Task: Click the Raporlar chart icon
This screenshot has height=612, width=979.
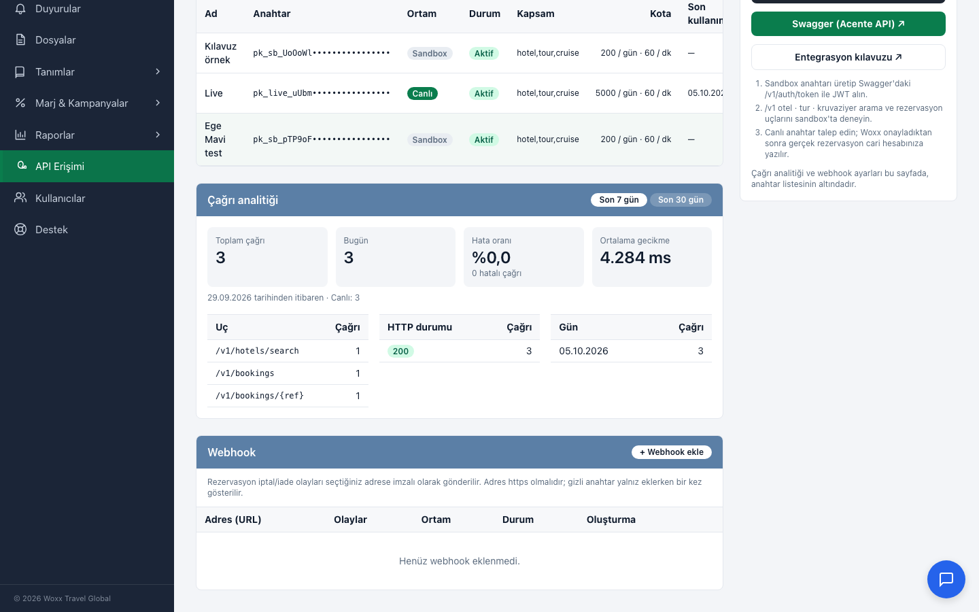Action: coord(20,135)
